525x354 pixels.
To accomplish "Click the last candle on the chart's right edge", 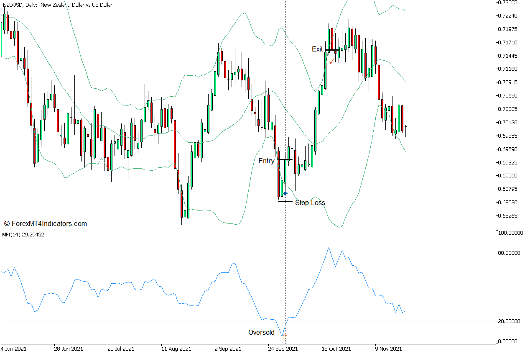I will tap(405, 127).
